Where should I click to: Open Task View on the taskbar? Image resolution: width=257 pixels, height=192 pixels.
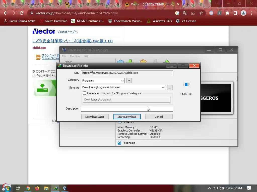pyautogui.click(x=18, y=188)
